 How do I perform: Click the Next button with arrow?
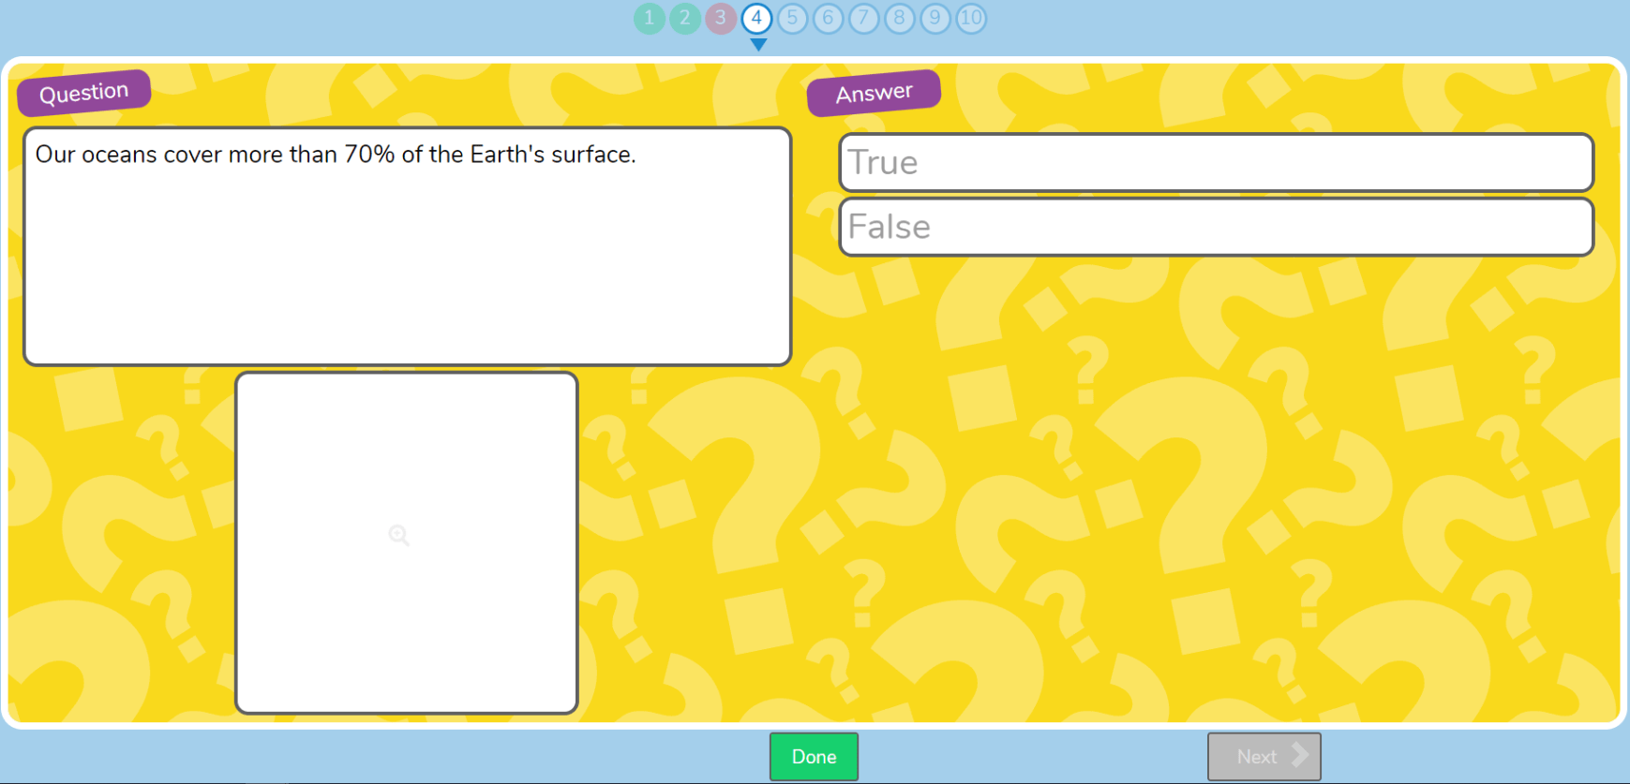[1264, 757]
